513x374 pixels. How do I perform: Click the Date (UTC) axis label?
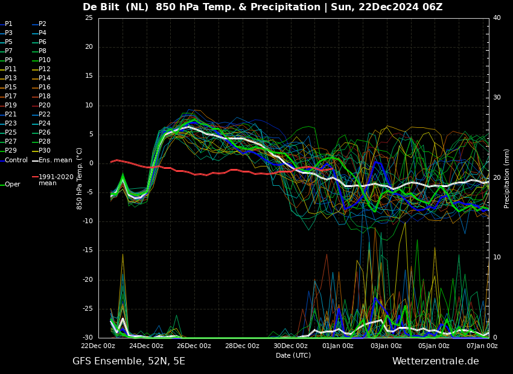point(293,355)
